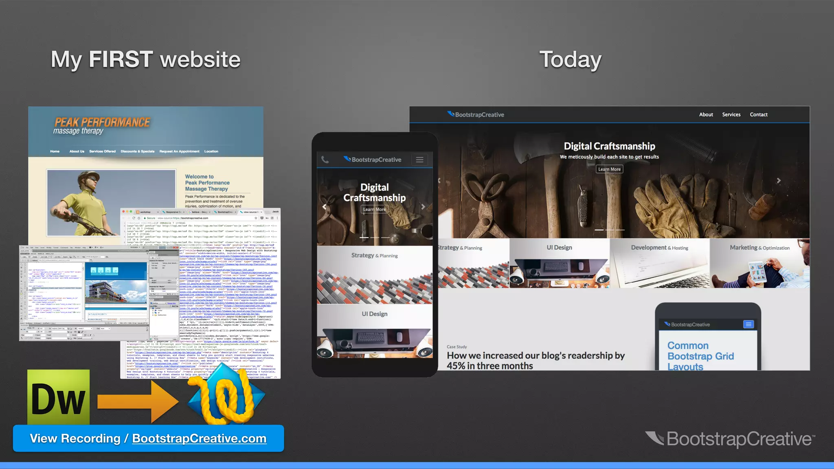Switch to BootstrapCrea... Chrome tab
This screenshot has width=834, height=469.
click(224, 212)
